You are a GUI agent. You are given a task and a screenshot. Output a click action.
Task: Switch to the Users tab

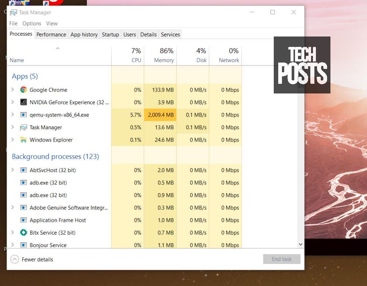pos(130,35)
